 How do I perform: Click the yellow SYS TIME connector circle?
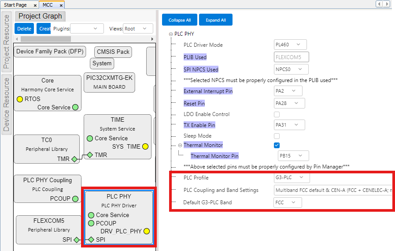[x=145, y=146]
